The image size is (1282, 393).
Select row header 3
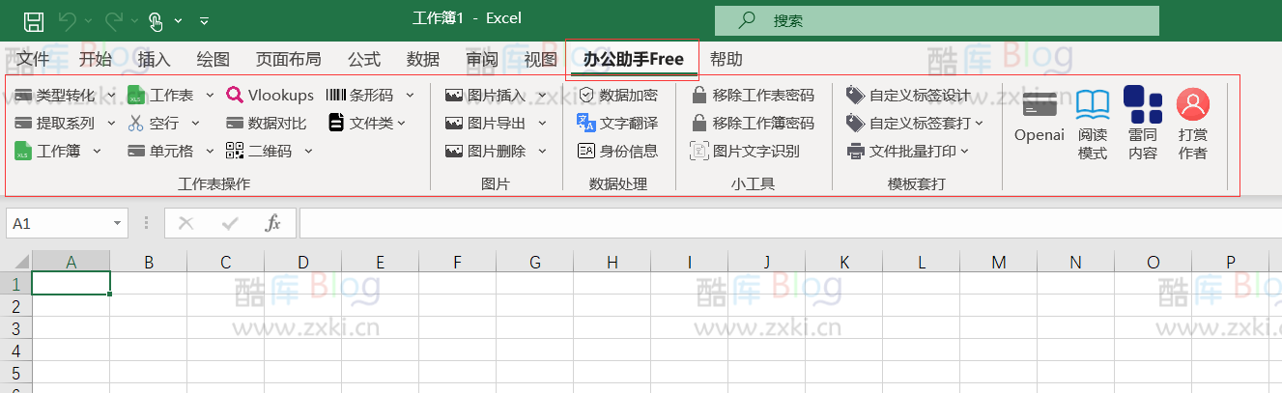coord(15,328)
